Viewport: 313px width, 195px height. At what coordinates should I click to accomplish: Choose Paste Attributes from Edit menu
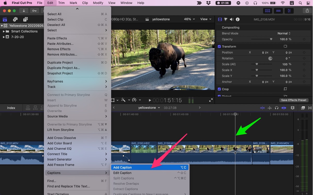pos(77,44)
